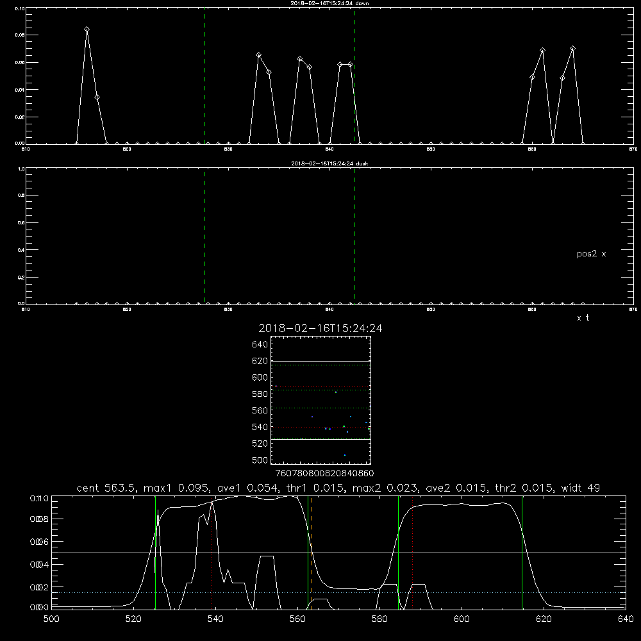Click the "ave2 0.015" value in stats line

[x=455, y=488]
